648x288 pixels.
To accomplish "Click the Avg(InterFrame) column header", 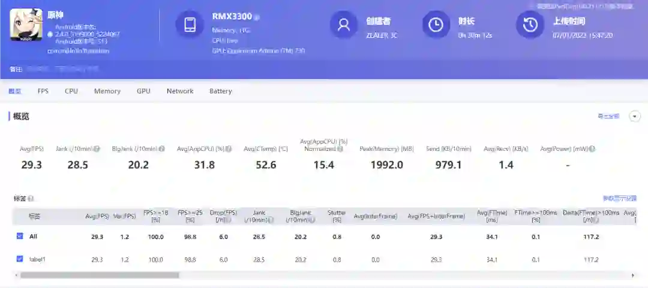I will 375,216.
